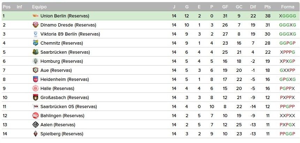Click the Großasbach black-red crest icon
The width and height of the screenshot is (300, 143).
(x=36, y=98)
